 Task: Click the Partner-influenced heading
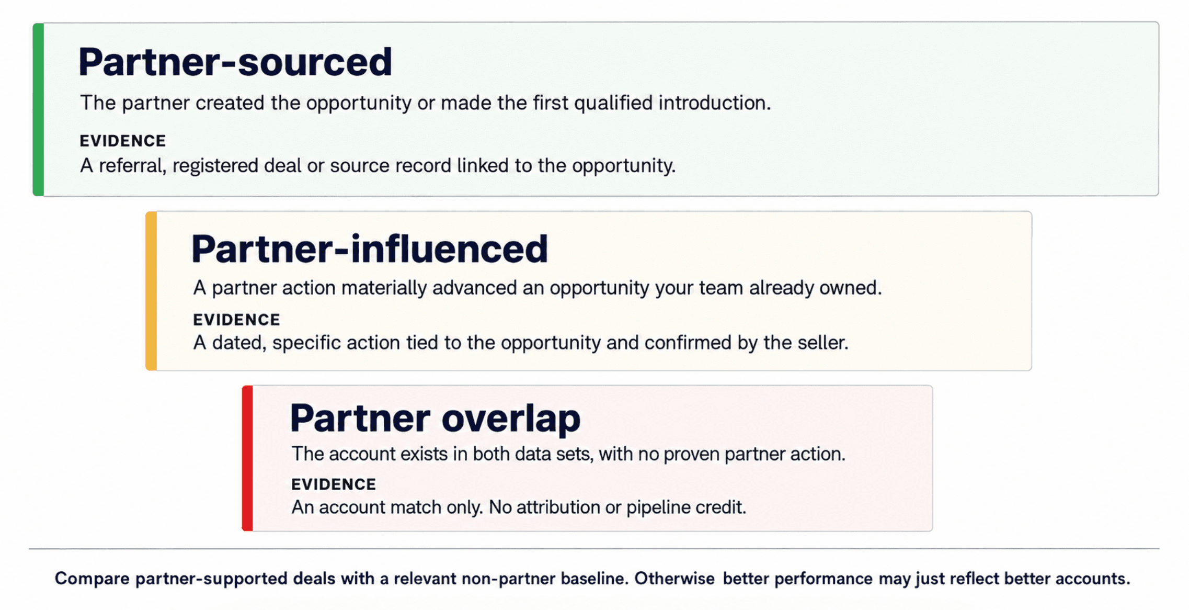[x=370, y=249]
